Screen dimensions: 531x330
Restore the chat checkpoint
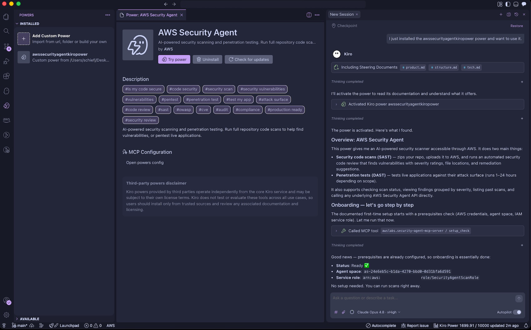517,26
